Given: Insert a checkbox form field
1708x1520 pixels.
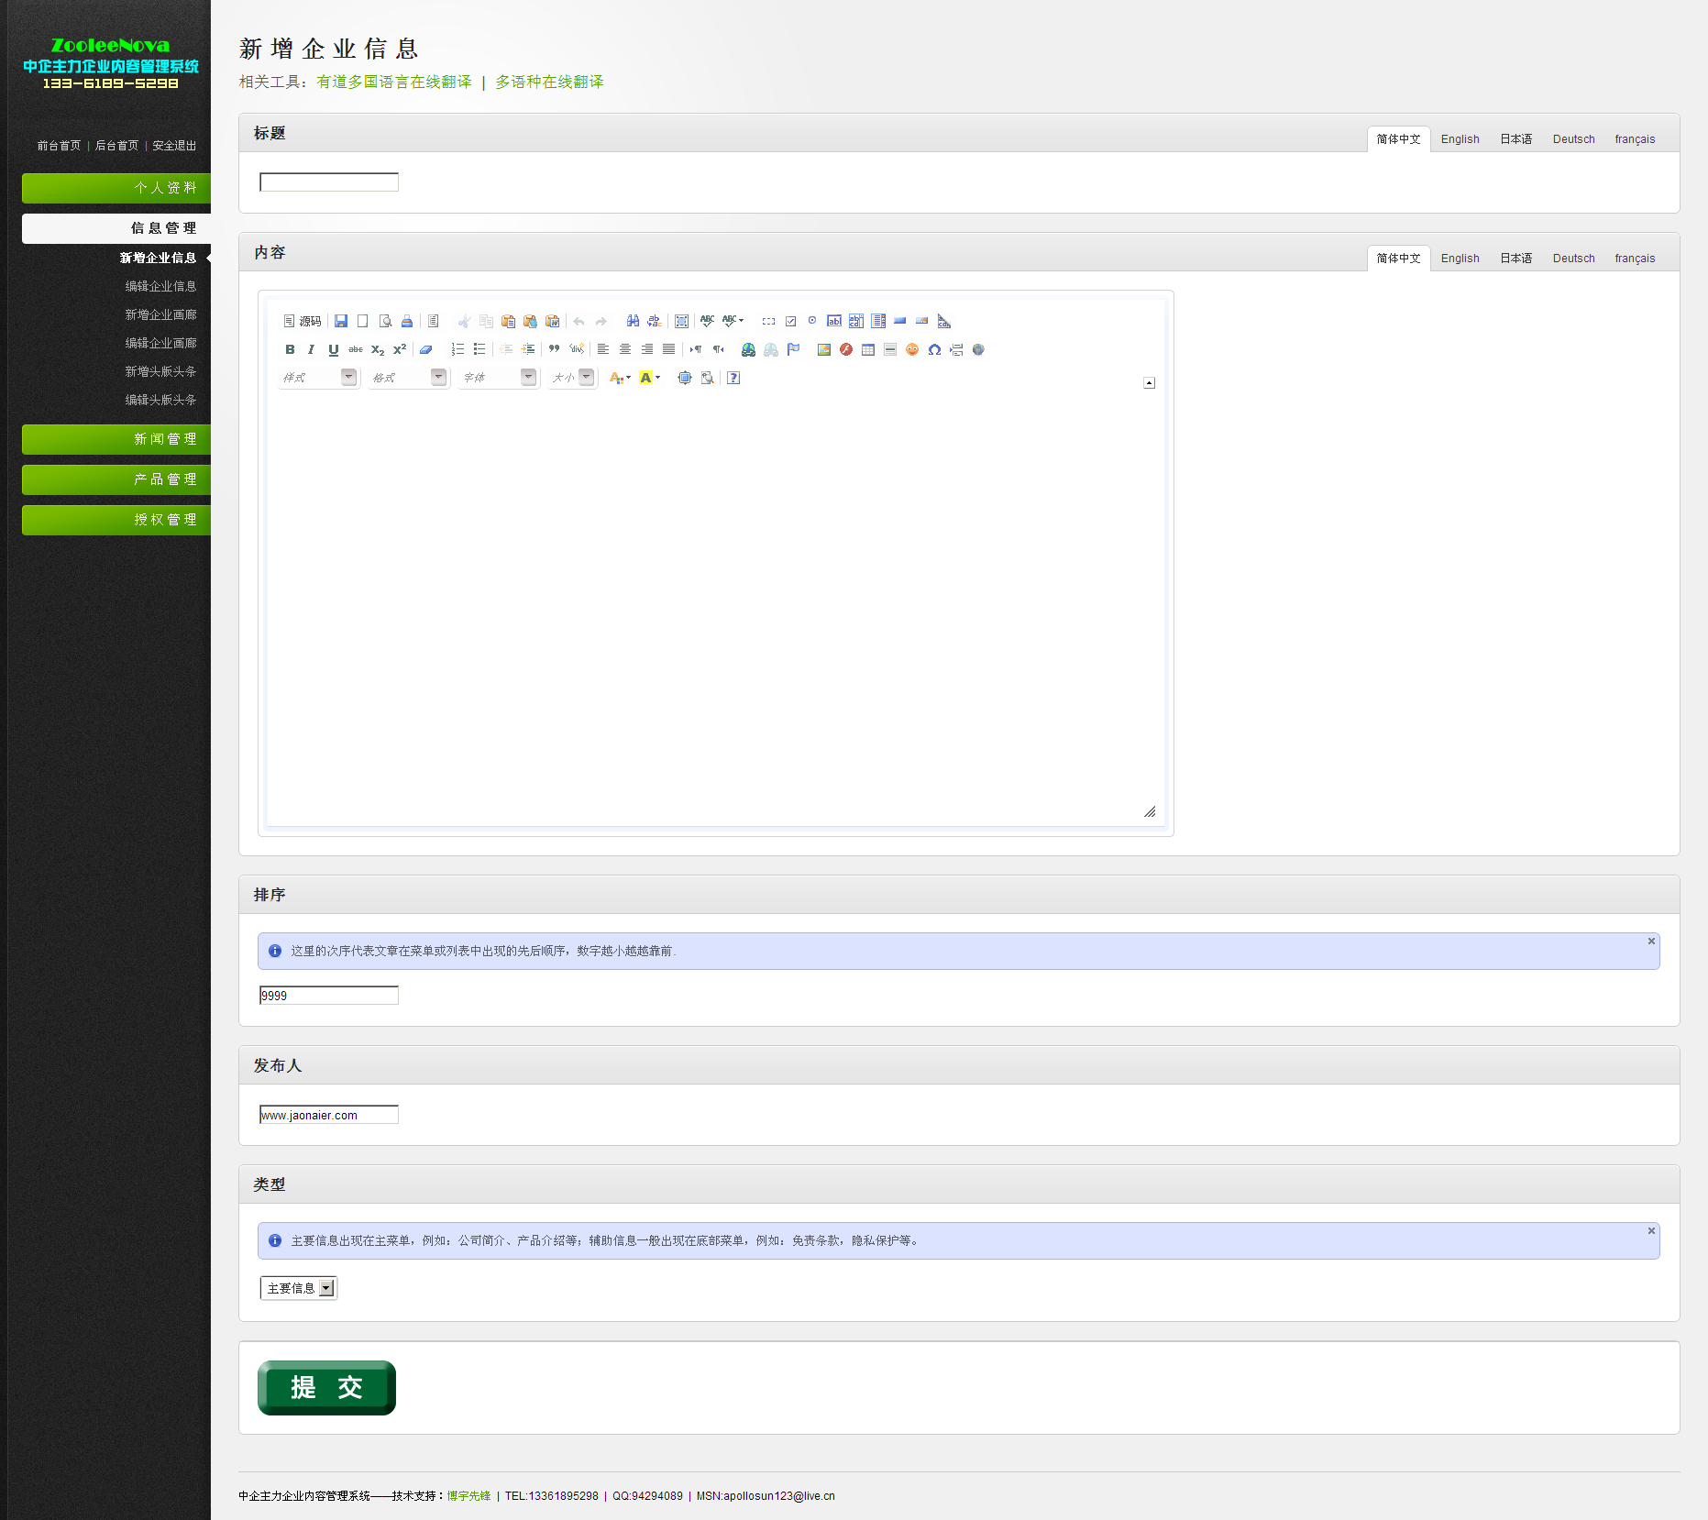Looking at the screenshot, I should (x=790, y=321).
